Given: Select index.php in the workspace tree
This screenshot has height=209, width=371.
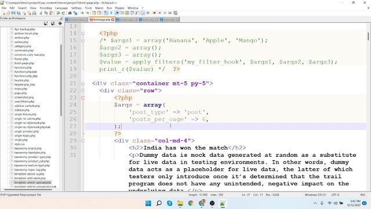Looking at the screenshot, I should [21, 89].
